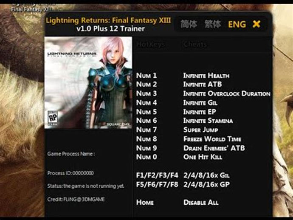293x220 pixels.
Task: Click the 2/4/8/16x Gil multiplier entry
Action: pos(206,175)
